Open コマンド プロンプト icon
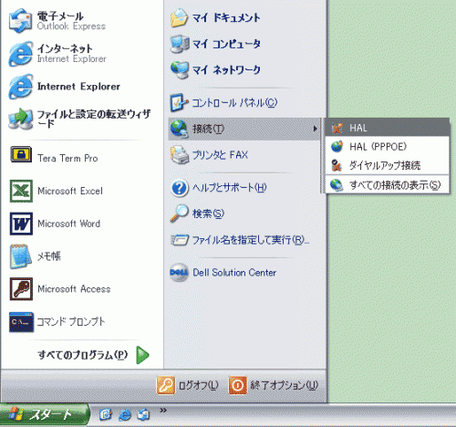Screen dimensions: 456x427 tap(21, 322)
